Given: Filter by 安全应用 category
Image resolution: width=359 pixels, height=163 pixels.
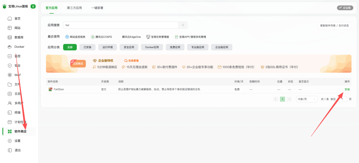Looking at the screenshot, I should tap(129, 47).
